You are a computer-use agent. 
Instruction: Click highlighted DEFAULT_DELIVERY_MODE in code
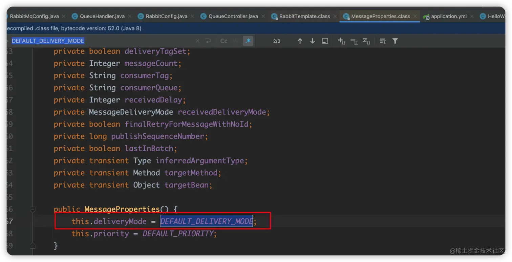coord(207,221)
